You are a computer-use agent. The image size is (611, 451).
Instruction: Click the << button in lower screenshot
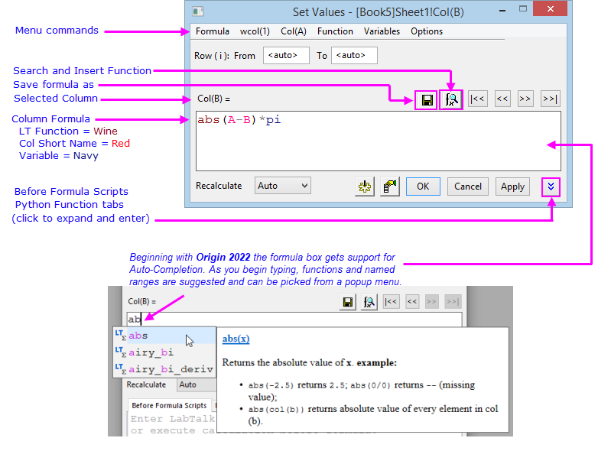coord(412,302)
